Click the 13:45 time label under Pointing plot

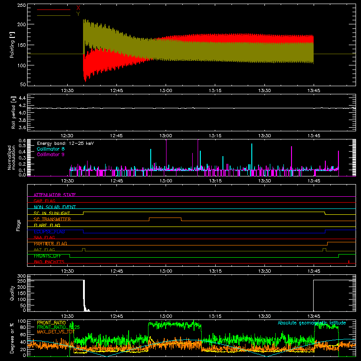(314, 91)
